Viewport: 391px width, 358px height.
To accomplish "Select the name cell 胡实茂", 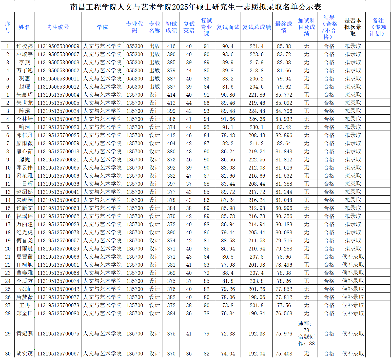I will tap(25, 353).
